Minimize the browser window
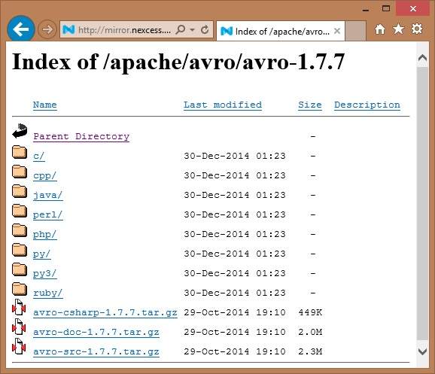The width and height of the screenshot is (435, 374). (x=366, y=9)
